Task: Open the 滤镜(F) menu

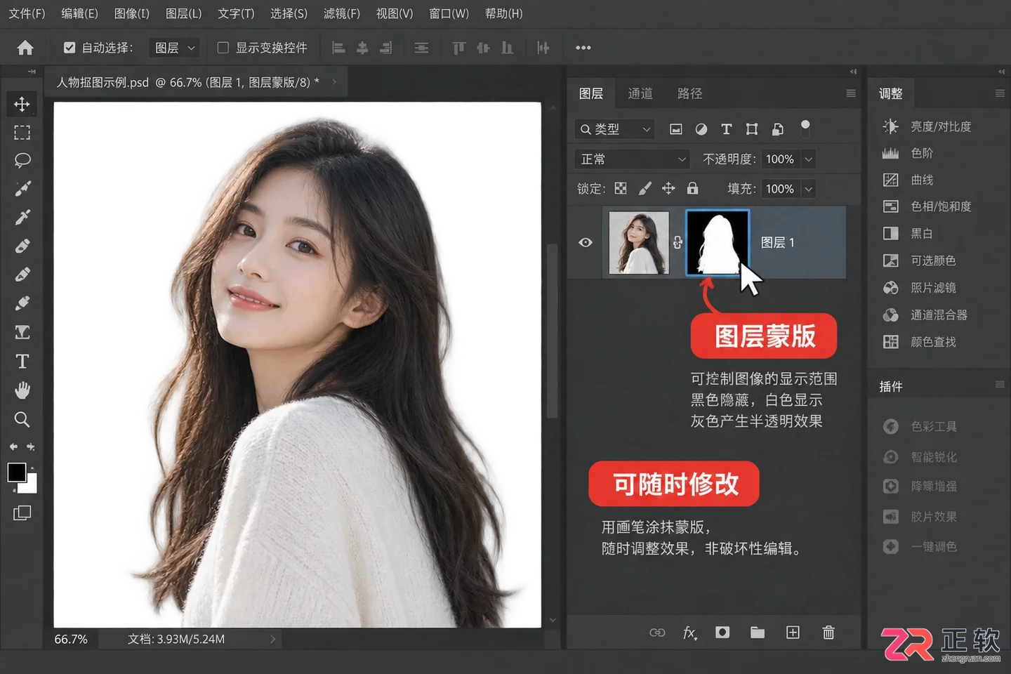Action: (x=342, y=13)
